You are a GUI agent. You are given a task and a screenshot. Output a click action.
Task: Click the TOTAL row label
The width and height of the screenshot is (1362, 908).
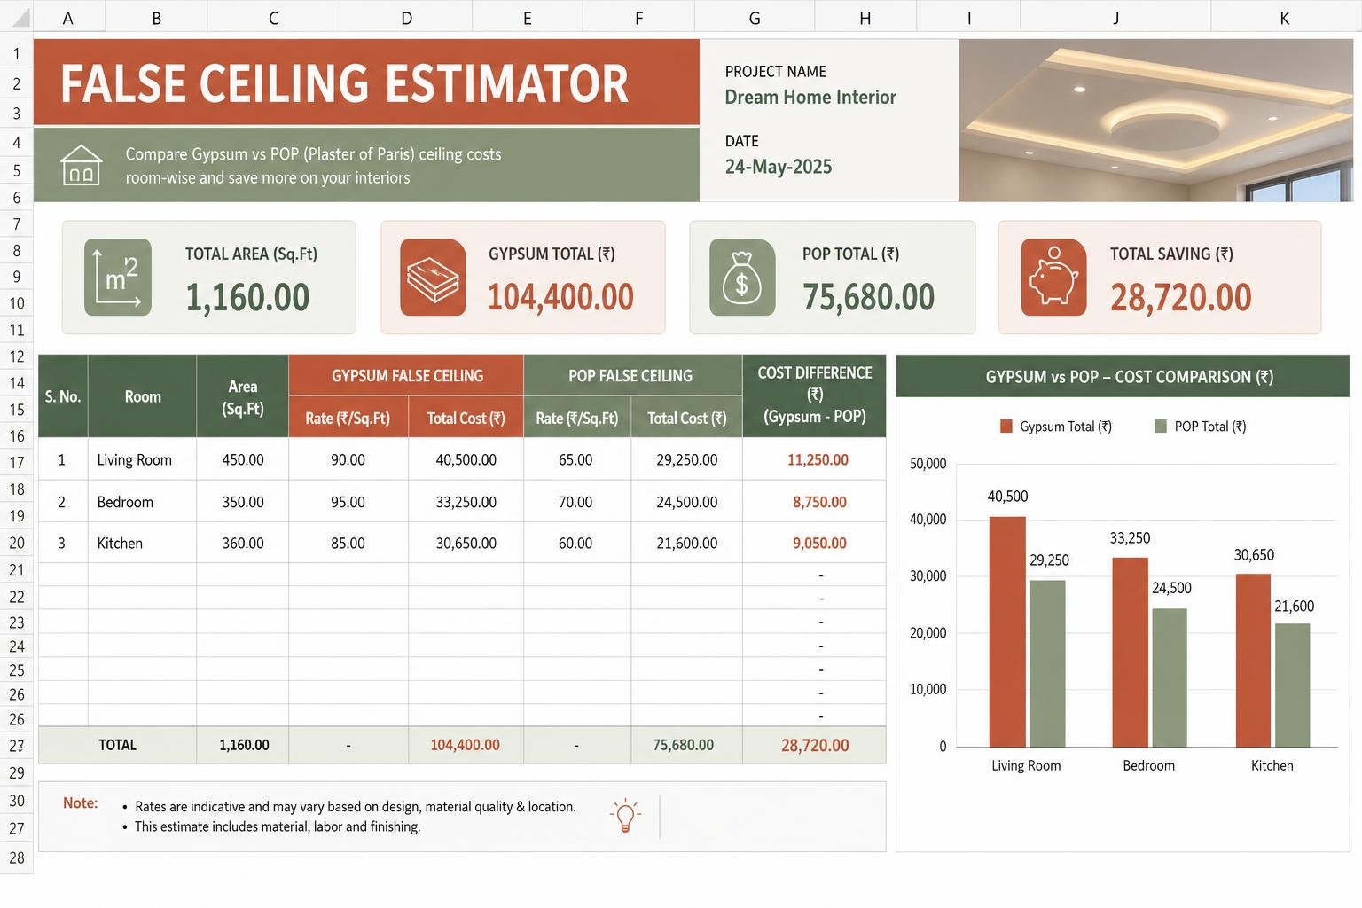[118, 745]
